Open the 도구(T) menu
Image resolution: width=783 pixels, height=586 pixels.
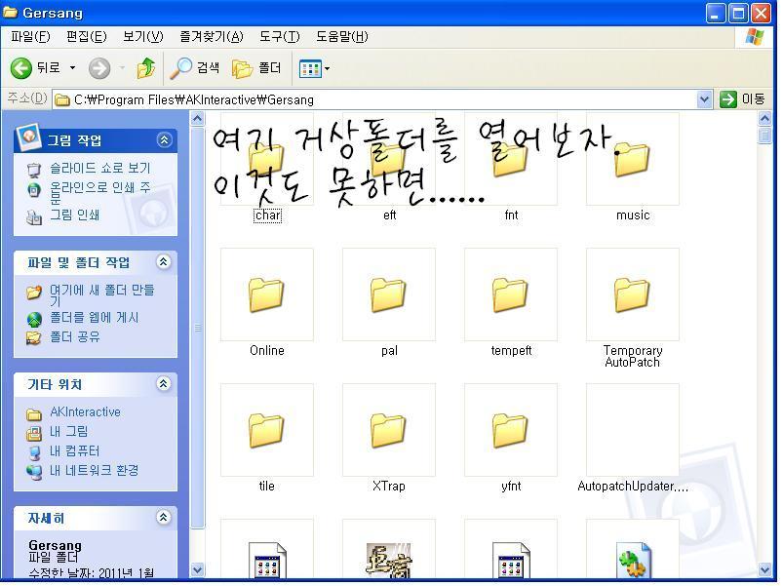click(x=280, y=36)
